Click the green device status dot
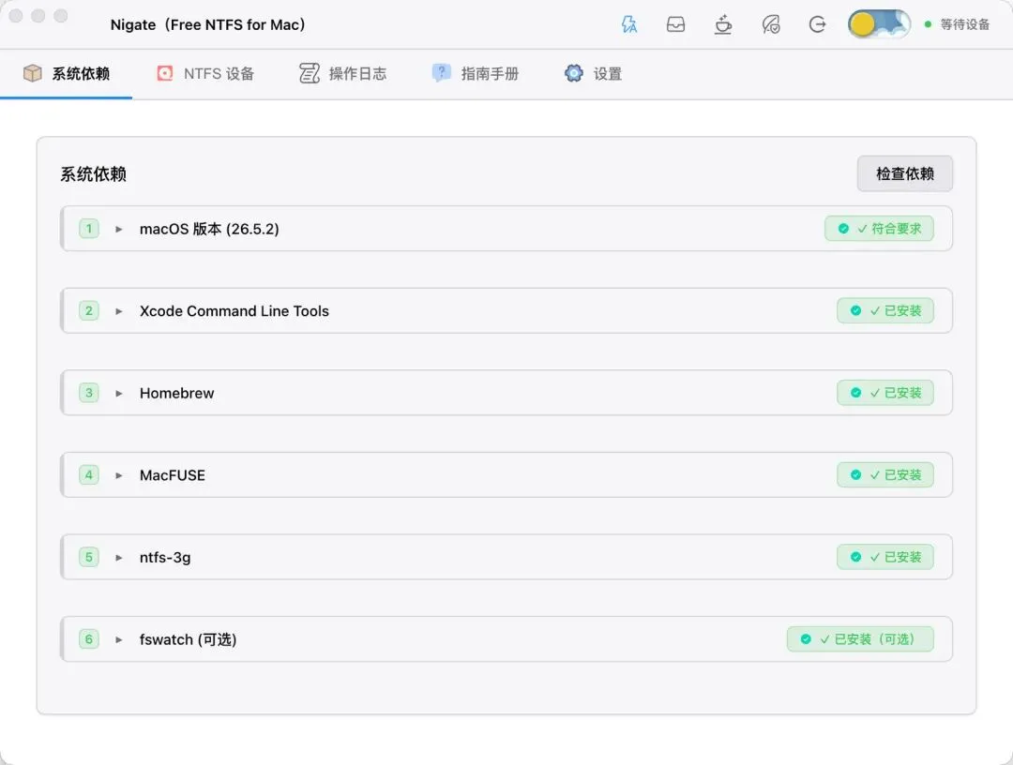The image size is (1013, 765). tap(928, 24)
